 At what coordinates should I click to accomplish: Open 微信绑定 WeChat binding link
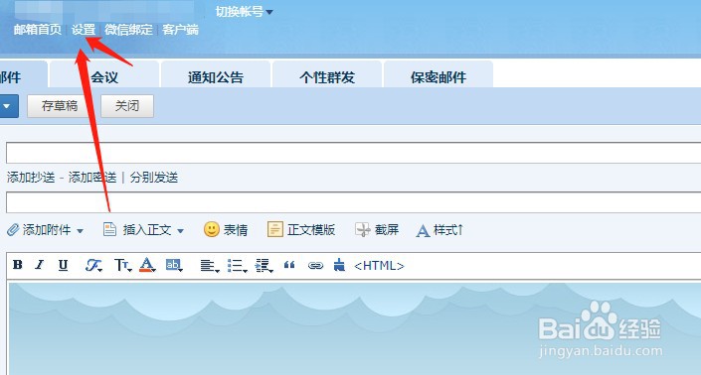(x=128, y=30)
